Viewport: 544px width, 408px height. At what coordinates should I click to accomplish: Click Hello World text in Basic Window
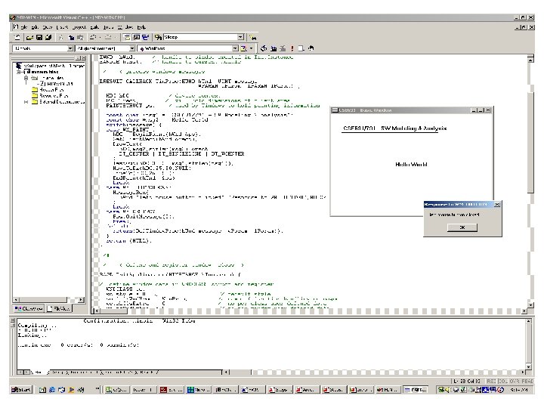[x=411, y=165]
